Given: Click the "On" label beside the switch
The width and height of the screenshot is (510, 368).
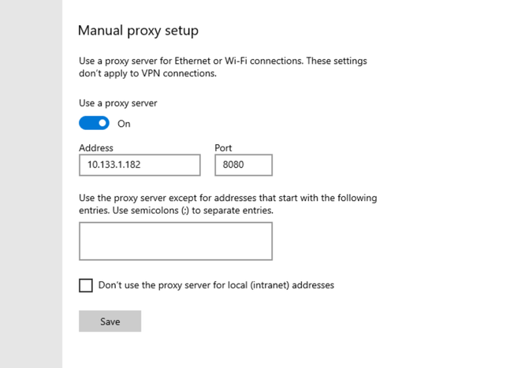Looking at the screenshot, I should pos(124,124).
